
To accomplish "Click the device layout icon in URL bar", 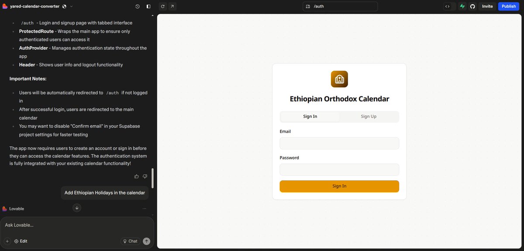I will tap(308, 7).
